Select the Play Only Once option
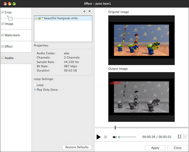 click(x=35, y=90)
